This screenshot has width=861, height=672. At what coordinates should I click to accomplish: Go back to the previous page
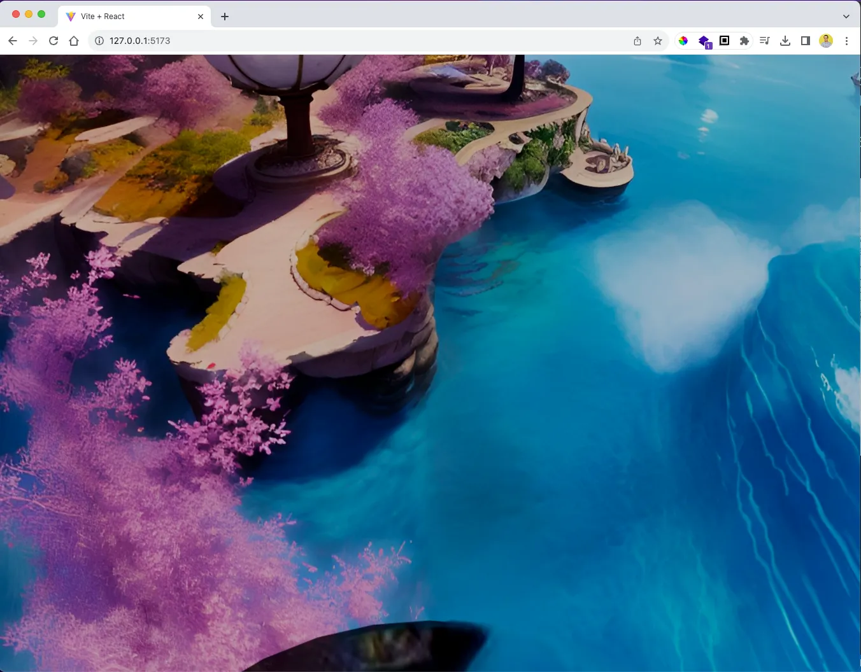13,41
